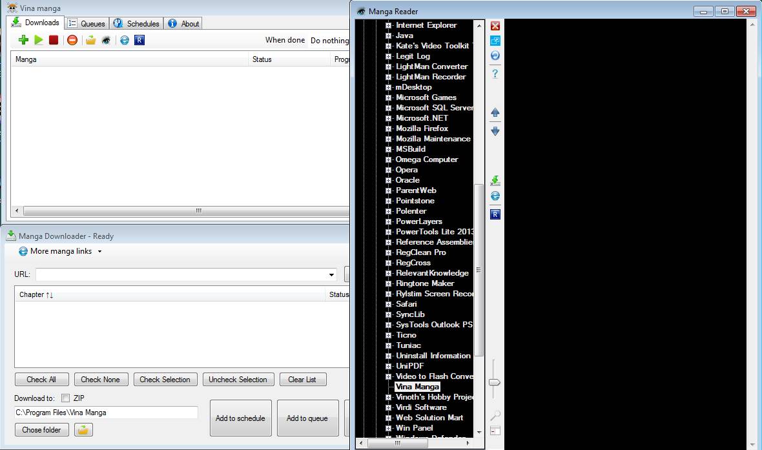Click the Add to queue button
Viewport: 762px width, 450px height.
coord(307,418)
